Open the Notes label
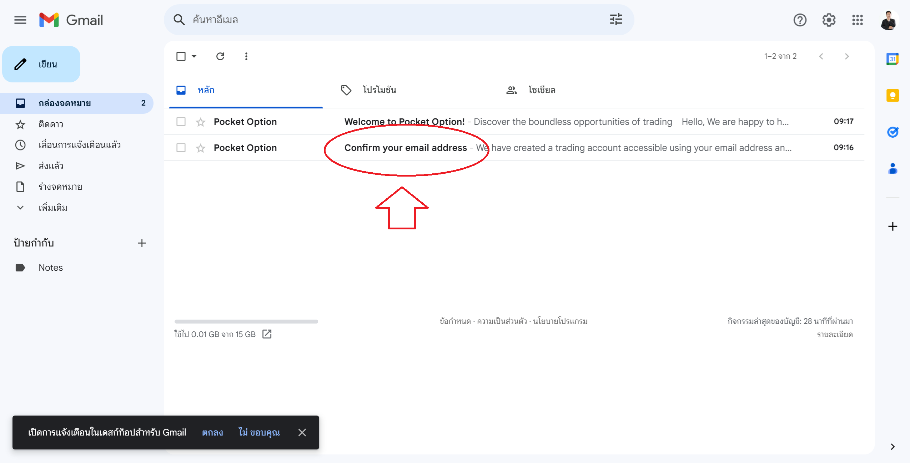Viewport: 910px width, 463px height. pos(77,268)
